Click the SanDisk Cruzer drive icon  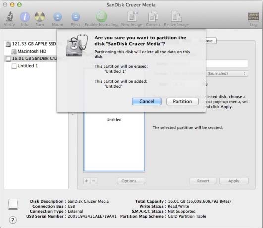tap(8, 59)
